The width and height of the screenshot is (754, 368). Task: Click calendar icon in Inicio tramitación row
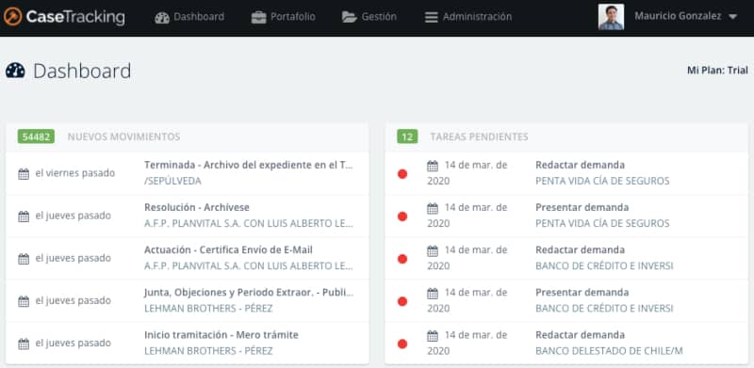(x=24, y=344)
